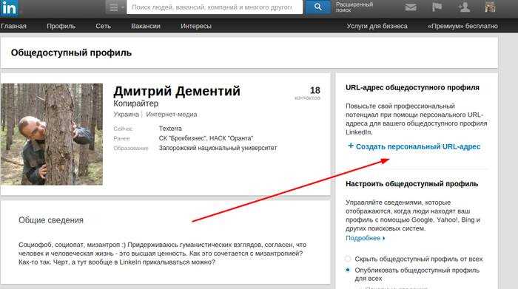Click the 18 контактов counter
This screenshot has height=289, width=518.
(x=309, y=93)
